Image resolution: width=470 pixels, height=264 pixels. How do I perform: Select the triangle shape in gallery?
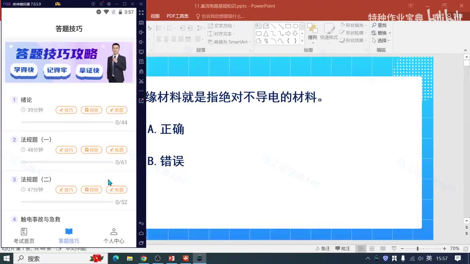point(266,33)
